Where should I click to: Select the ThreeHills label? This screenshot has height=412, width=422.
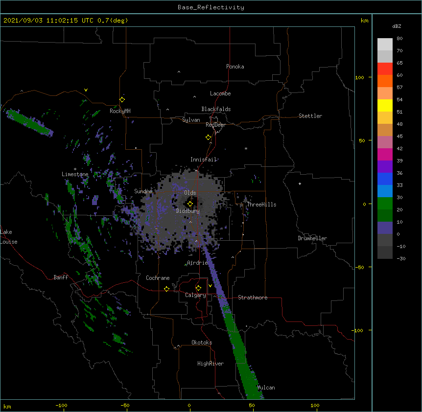(x=261, y=205)
